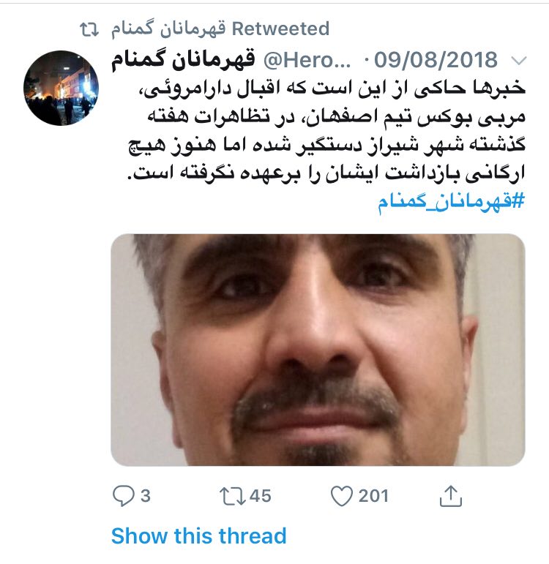
Task: Click the reply count number 3
Action: point(145,496)
